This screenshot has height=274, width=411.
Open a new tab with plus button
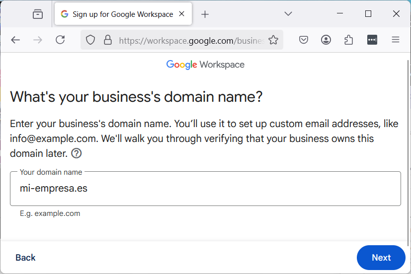[205, 14]
